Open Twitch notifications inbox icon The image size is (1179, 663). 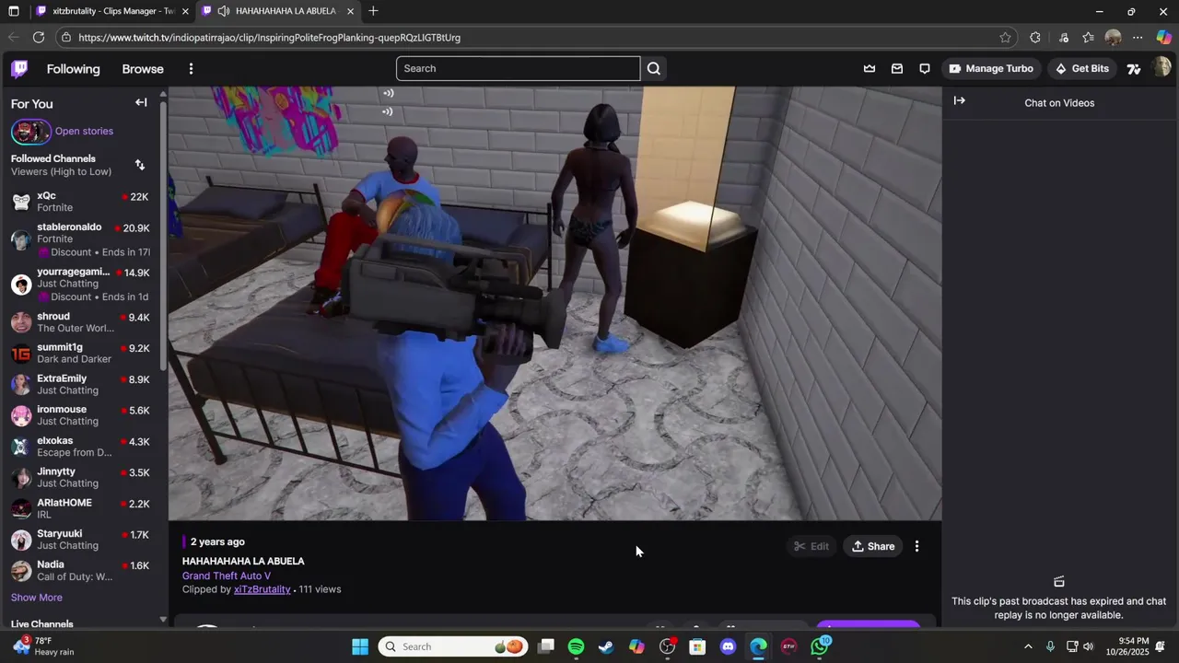(x=896, y=69)
